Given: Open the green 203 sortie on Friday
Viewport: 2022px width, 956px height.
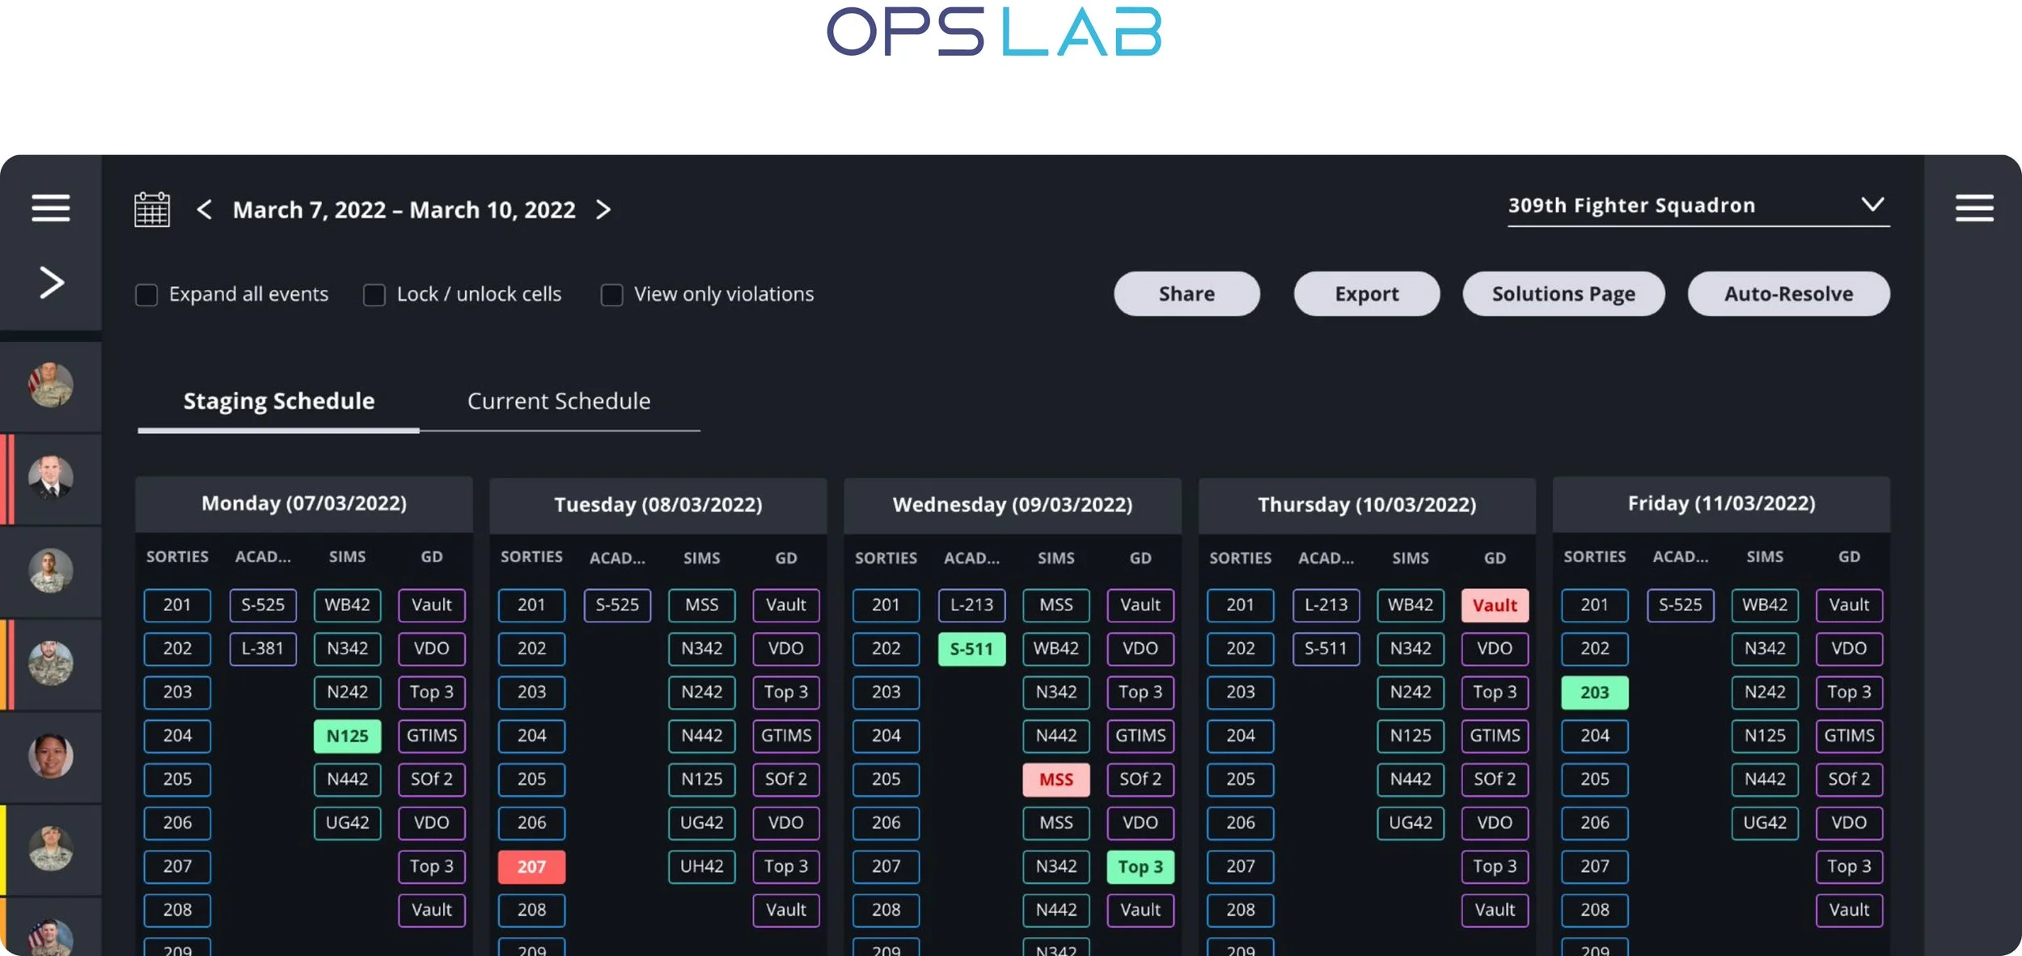Looking at the screenshot, I should pyautogui.click(x=1594, y=693).
